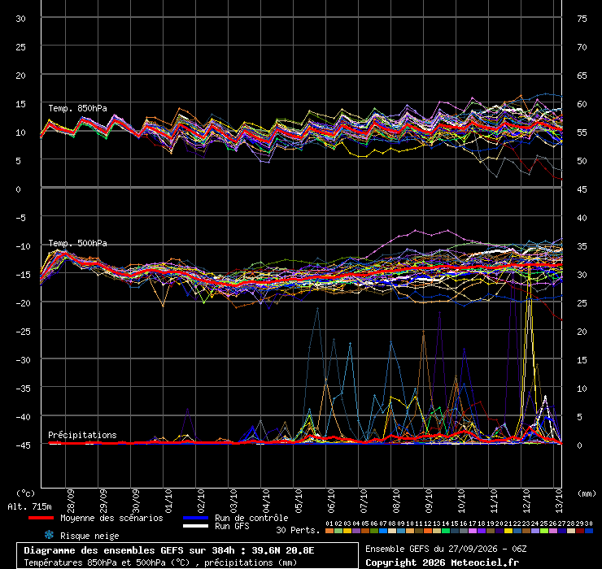This screenshot has width=602, height=569.
Task: Click the 05/10 date axis label
Action: tap(299, 501)
